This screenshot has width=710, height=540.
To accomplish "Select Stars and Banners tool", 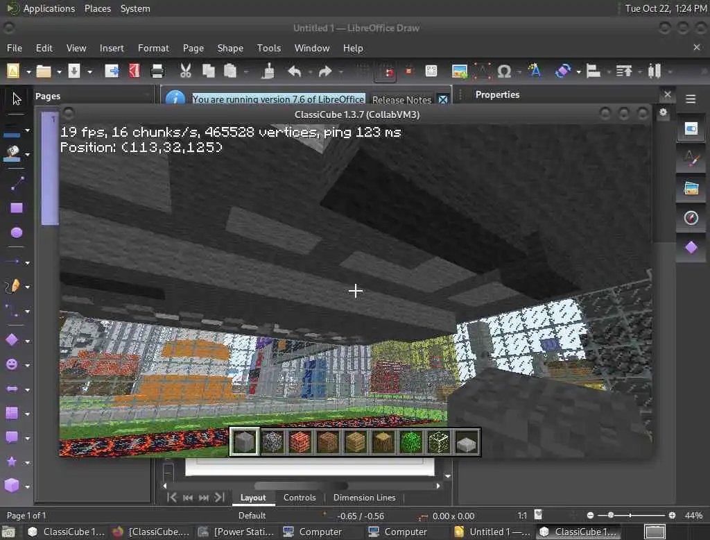I will [12, 462].
